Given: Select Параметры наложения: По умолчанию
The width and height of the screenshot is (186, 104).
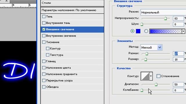Looking at the screenshot, I should click(x=72, y=10).
